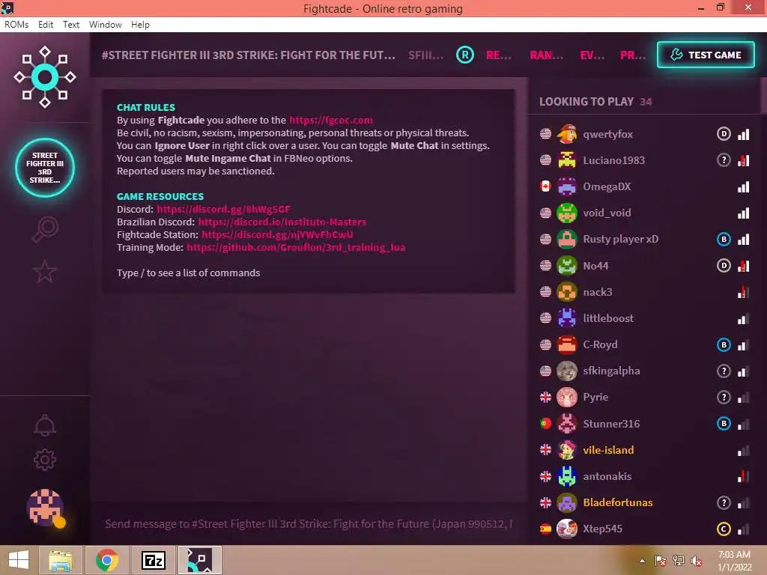Click the Spain flag beside Xtep545
767x575 pixels.
coord(545,529)
